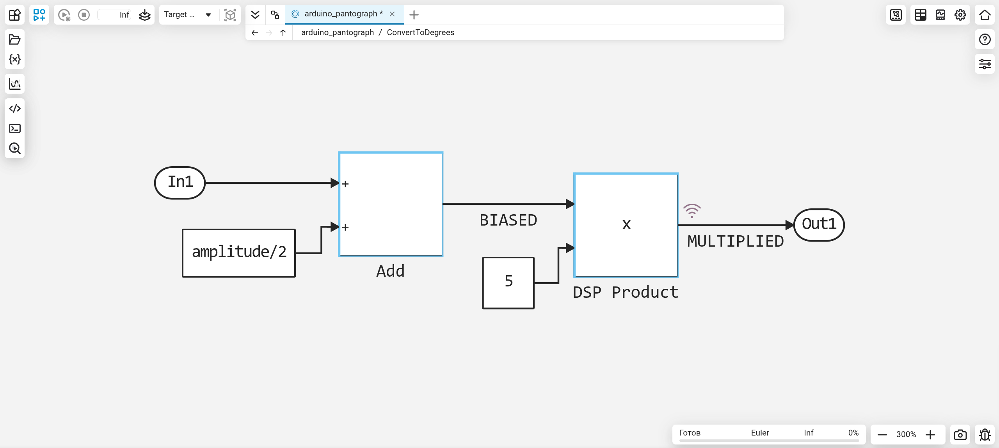
Task: Open the block library browser icon
Action: [x=14, y=15]
